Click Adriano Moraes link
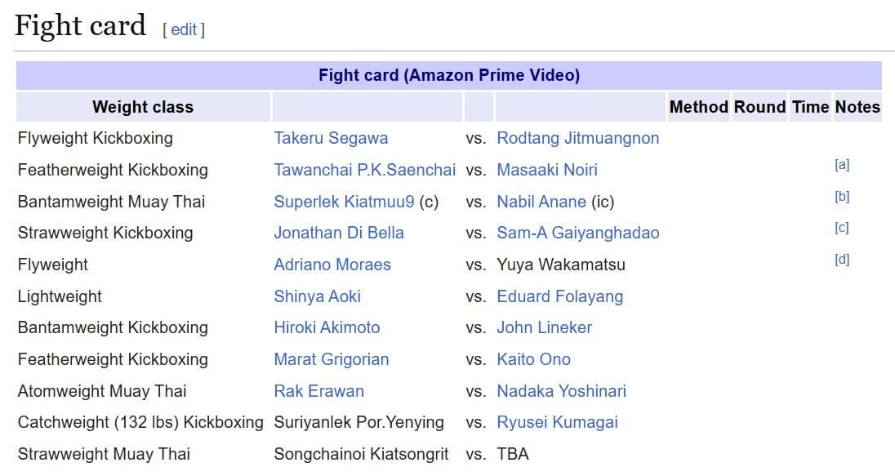 click(x=332, y=265)
